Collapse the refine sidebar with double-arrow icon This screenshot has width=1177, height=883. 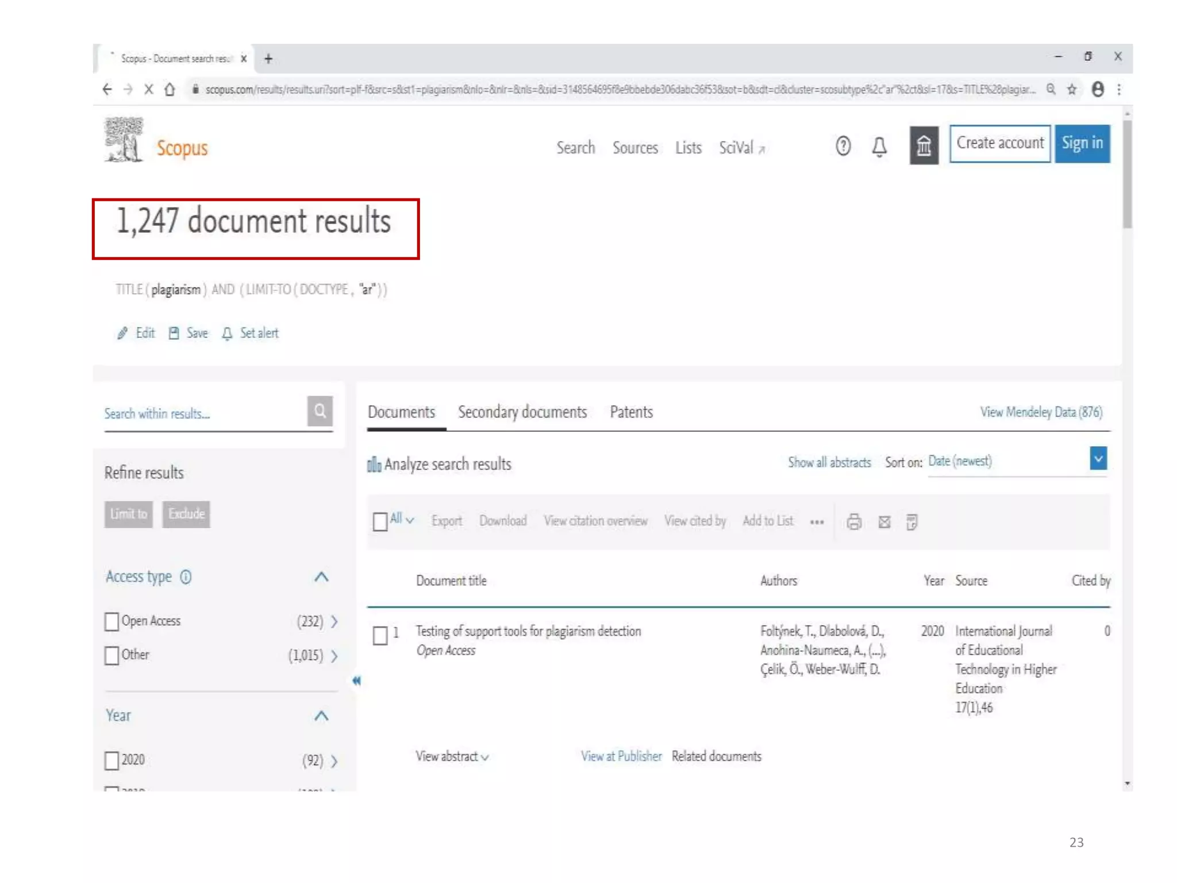click(356, 681)
